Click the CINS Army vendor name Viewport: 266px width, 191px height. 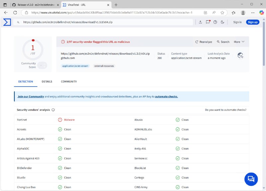141,187
